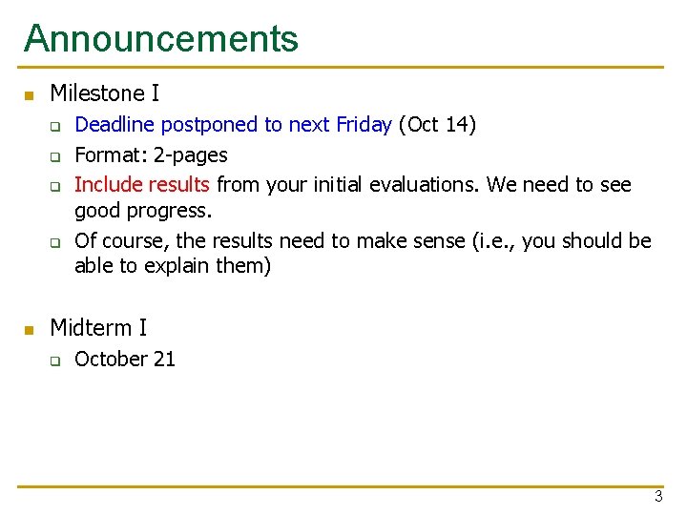Click the text able to explain them
Viewport: 687px width, 515px height.
tap(173, 266)
